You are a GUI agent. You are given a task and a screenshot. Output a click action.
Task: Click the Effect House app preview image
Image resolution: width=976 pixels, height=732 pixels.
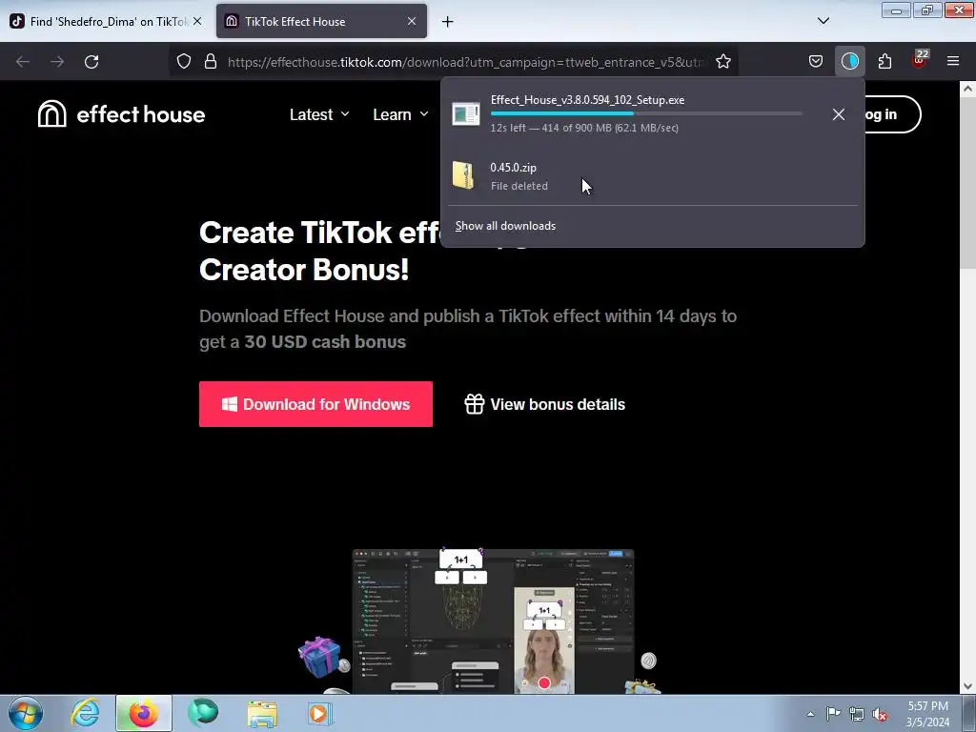(493, 620)
